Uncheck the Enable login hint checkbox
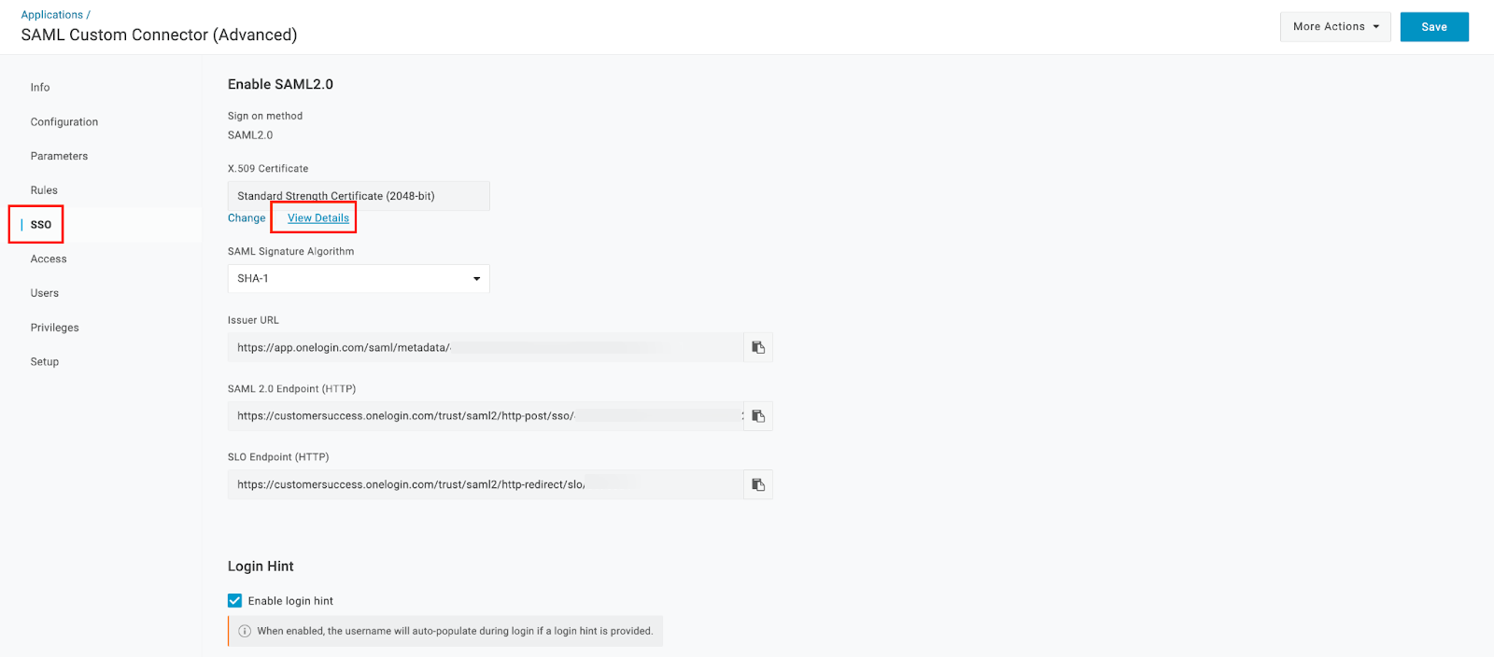Screen dimensions: 1494x657 click(x=234, y=601)
